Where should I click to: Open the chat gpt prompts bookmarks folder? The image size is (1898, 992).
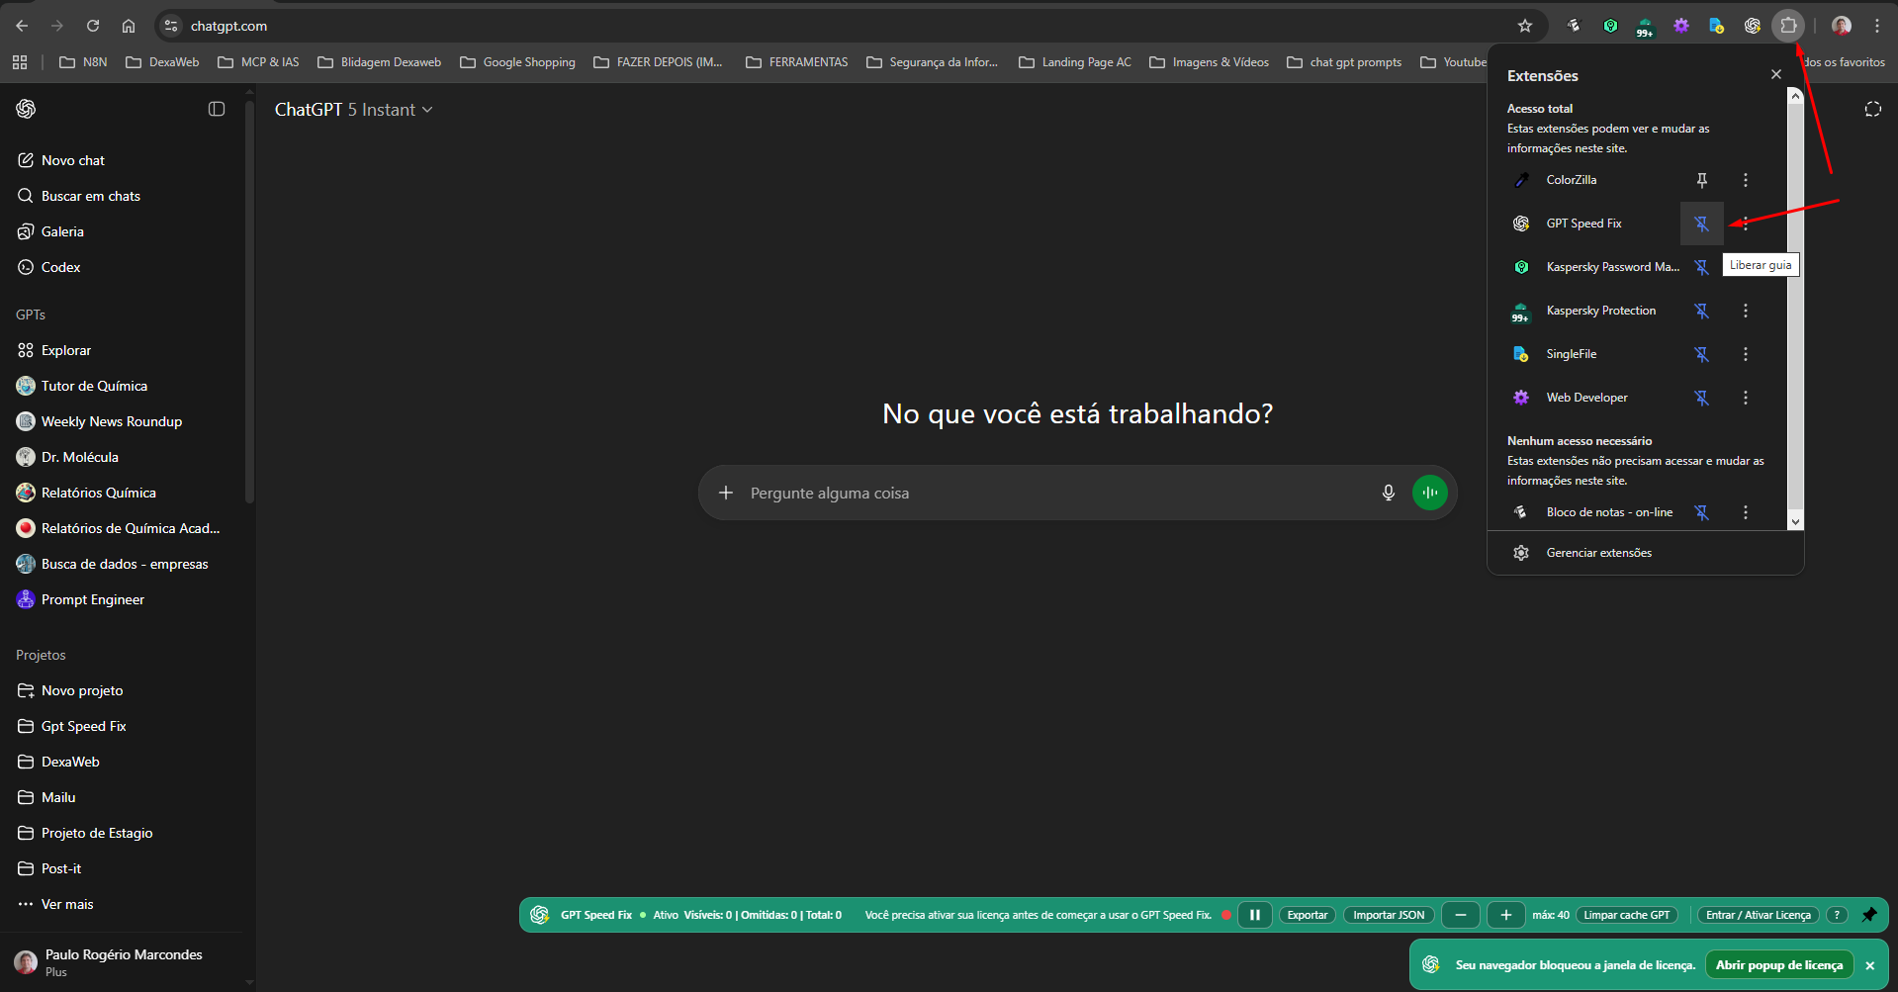point(1354,61)
